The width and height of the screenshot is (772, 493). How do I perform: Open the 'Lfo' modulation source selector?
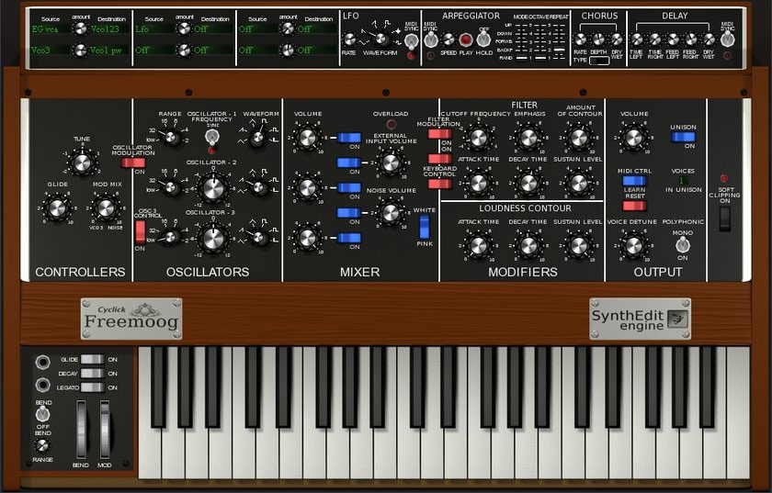pos(154,29)
